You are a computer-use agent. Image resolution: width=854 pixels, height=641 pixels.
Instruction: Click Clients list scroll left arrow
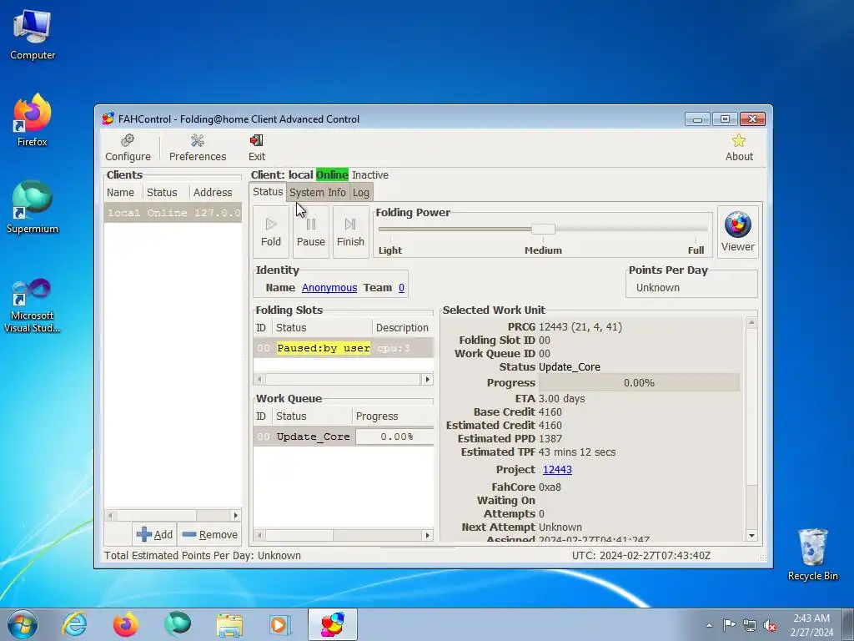coord(110,515)
